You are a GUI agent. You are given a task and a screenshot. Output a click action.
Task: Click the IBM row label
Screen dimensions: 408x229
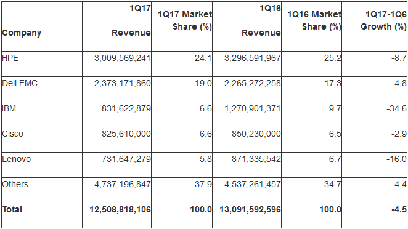point(9,108)
